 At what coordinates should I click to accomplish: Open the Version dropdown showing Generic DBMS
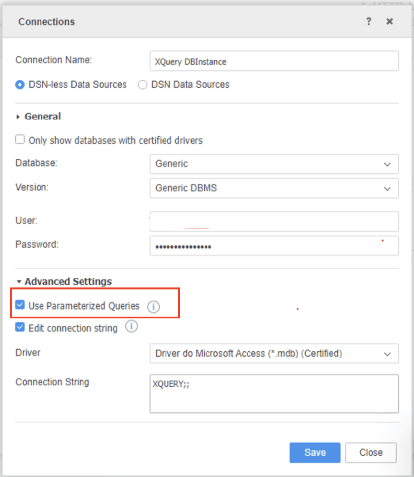point(274,188)
